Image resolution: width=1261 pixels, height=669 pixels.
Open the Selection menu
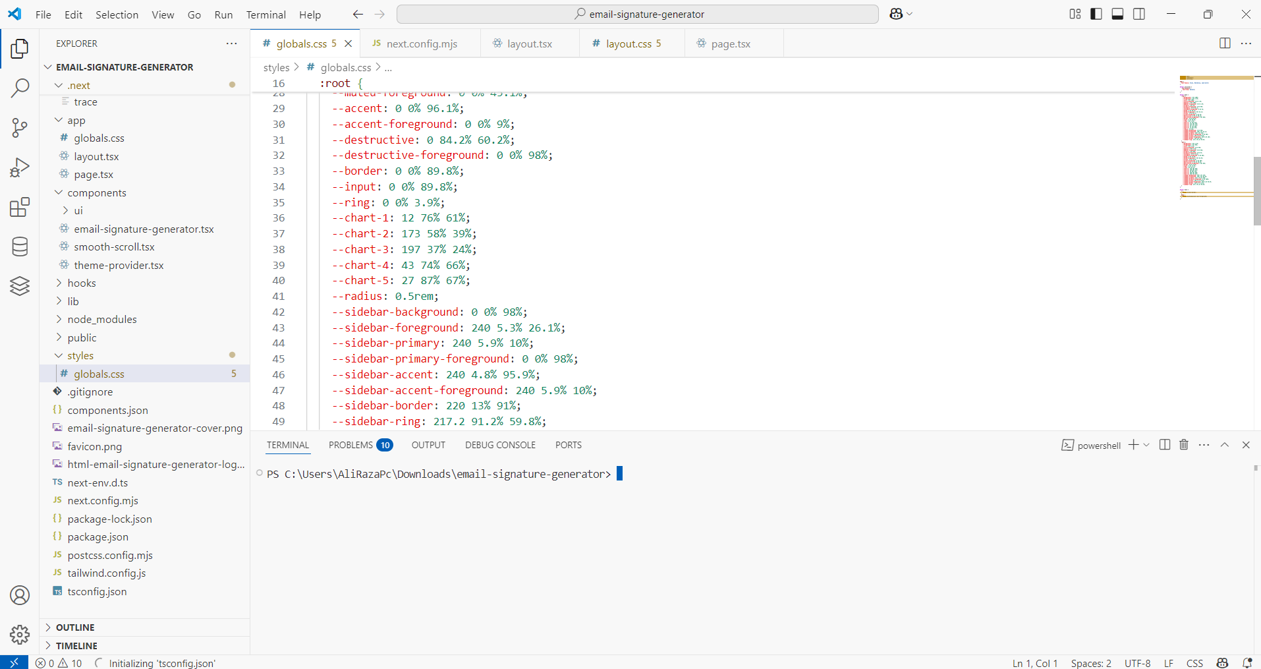117,15
